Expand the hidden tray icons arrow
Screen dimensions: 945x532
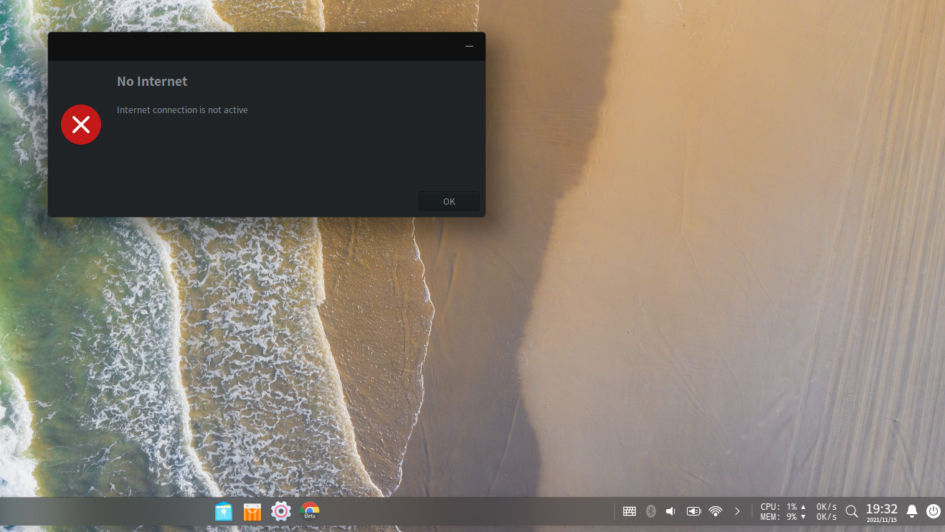737,511
